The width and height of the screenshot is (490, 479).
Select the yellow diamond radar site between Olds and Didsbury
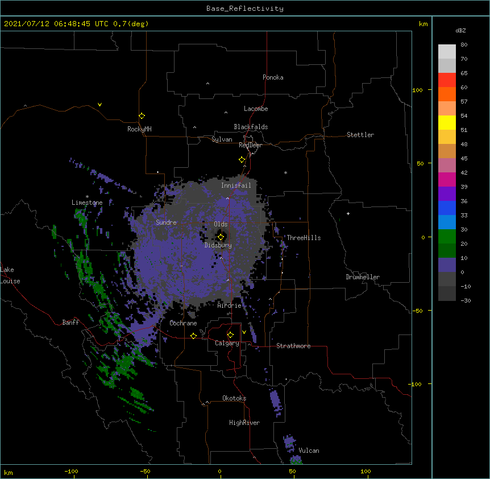221,237
